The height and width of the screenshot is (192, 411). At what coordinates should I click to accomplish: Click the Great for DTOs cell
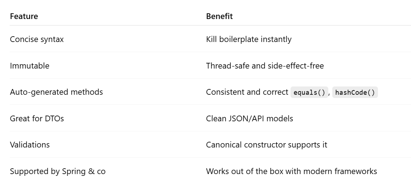click(37, 118)
